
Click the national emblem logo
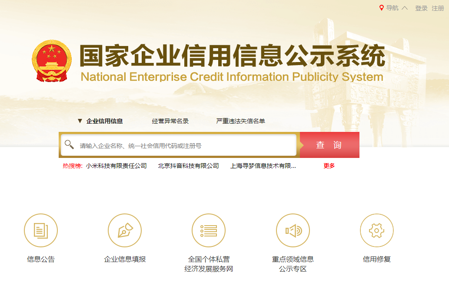tap(52, 61)
